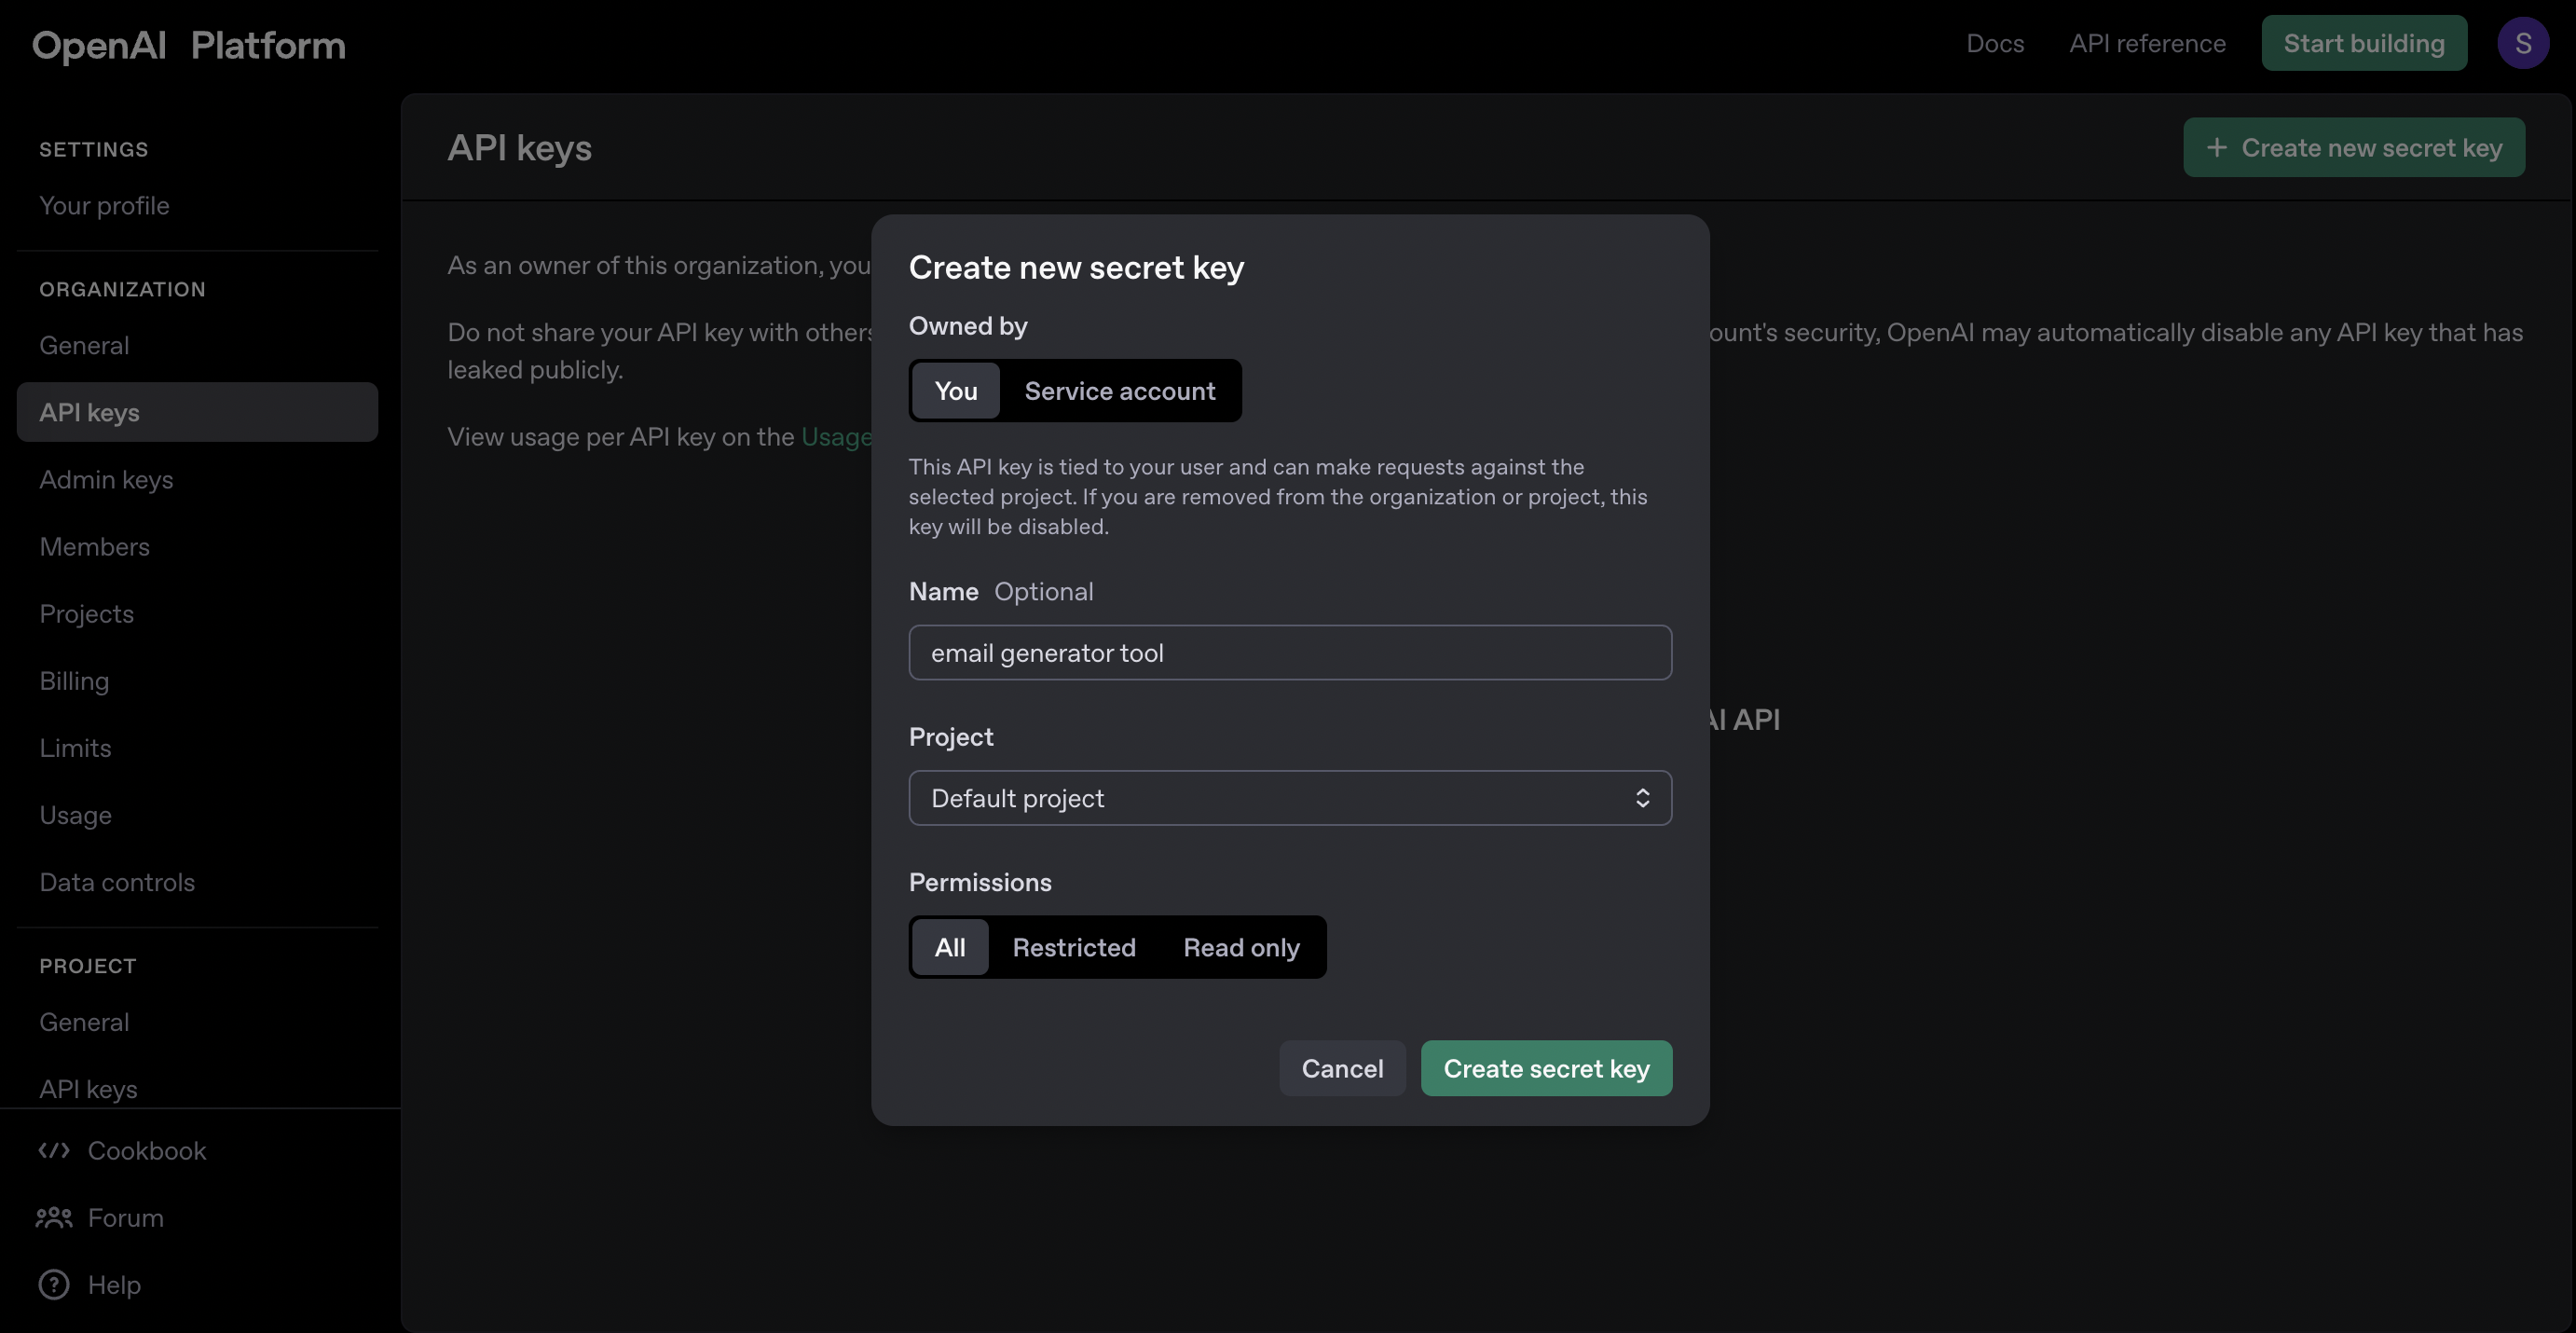The width and height of the screenshot is (2576, 1333).
Task: Click the Cookbook code icon
Action: pos(53,1151)
